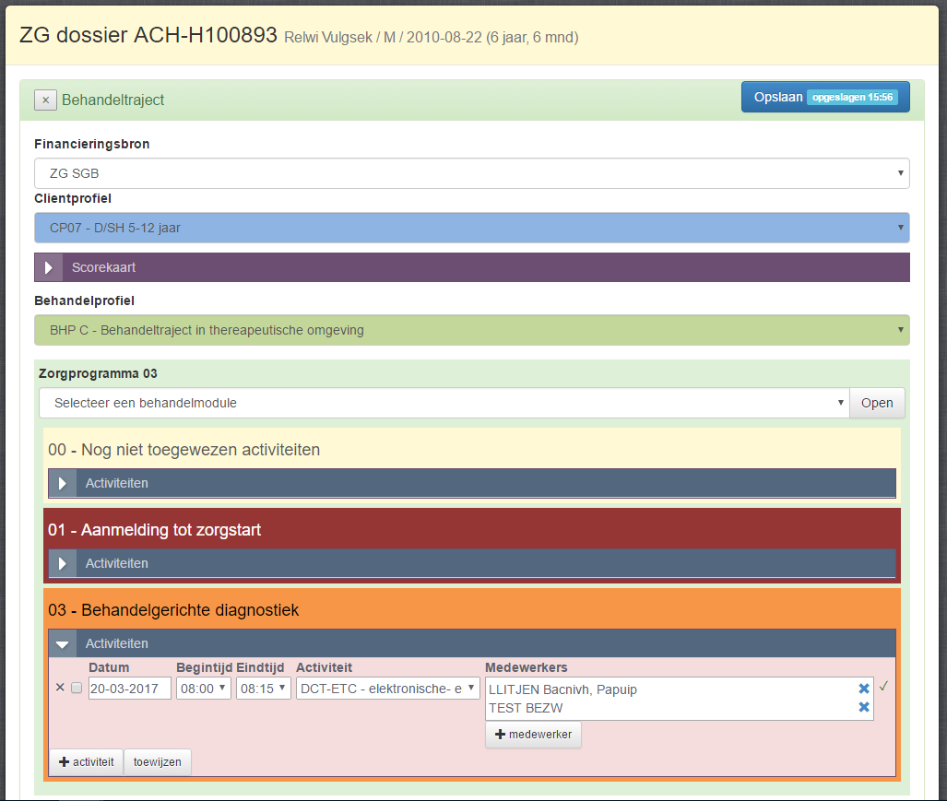Expand the Scorekaart section arrow
The height and width of the screenshot is (801, 947).
click(49, 267)
